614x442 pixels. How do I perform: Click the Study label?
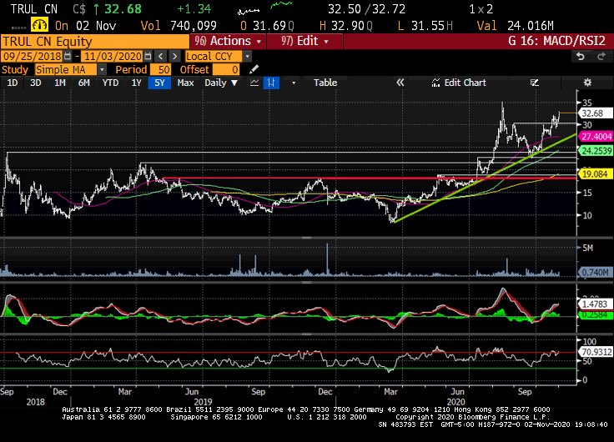[x=15, y=70]
